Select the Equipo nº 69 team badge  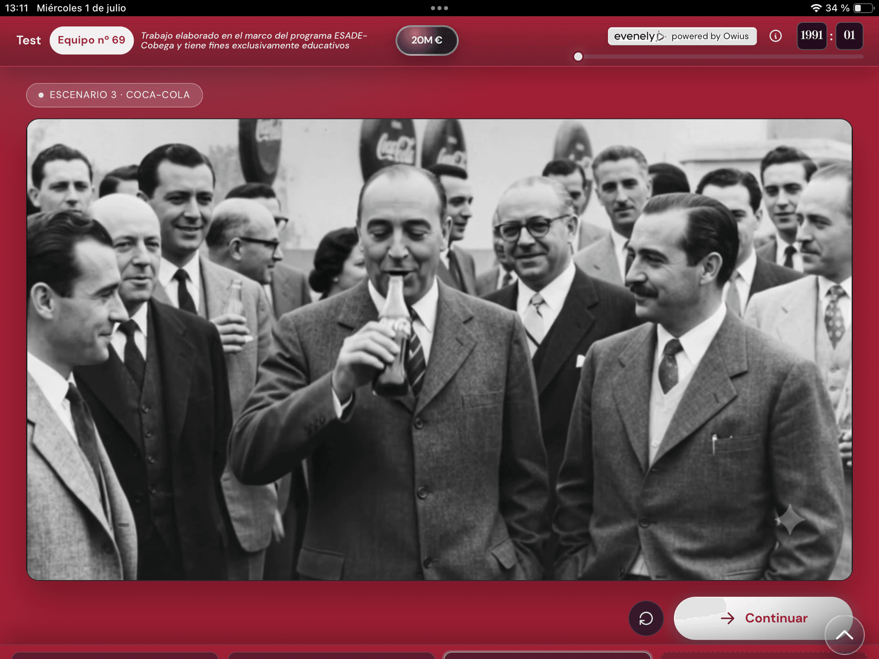[92, 40]
